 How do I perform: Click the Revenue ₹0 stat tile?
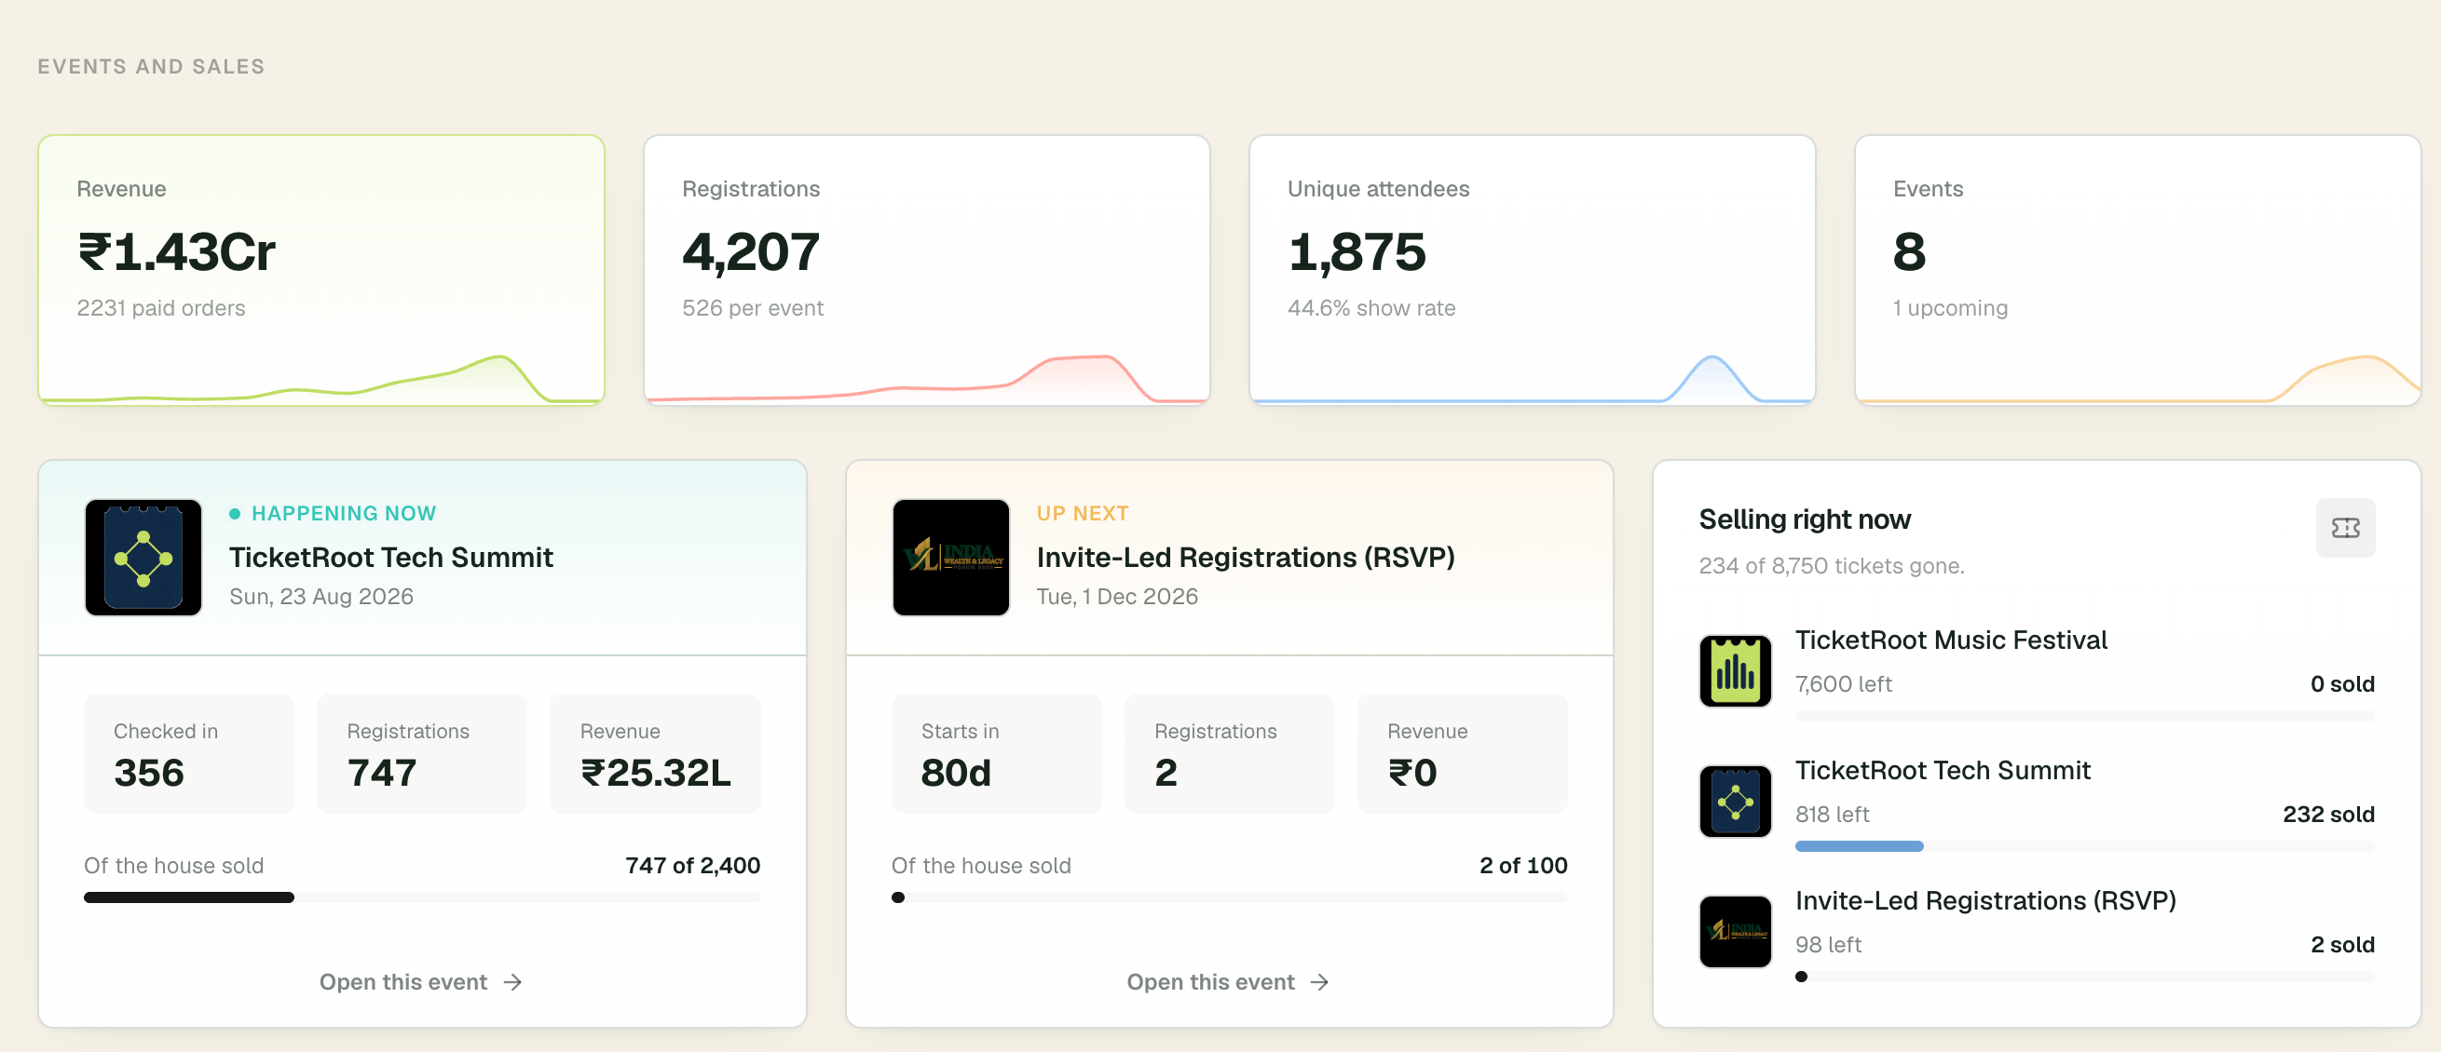1462,754
